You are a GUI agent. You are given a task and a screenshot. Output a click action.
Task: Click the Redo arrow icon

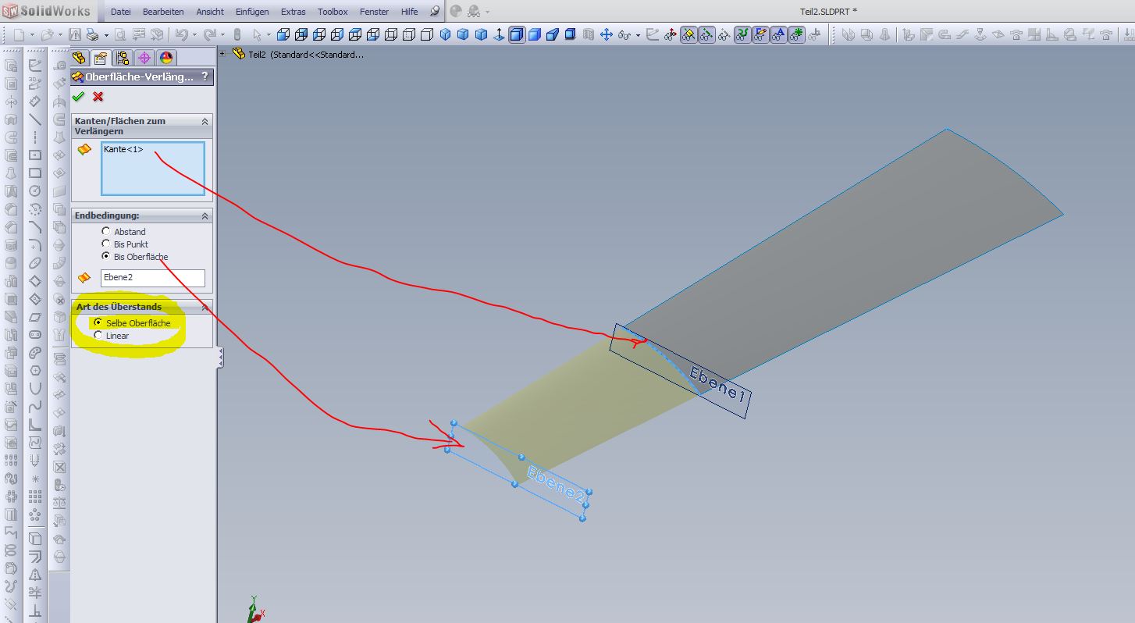pos(209,34)
